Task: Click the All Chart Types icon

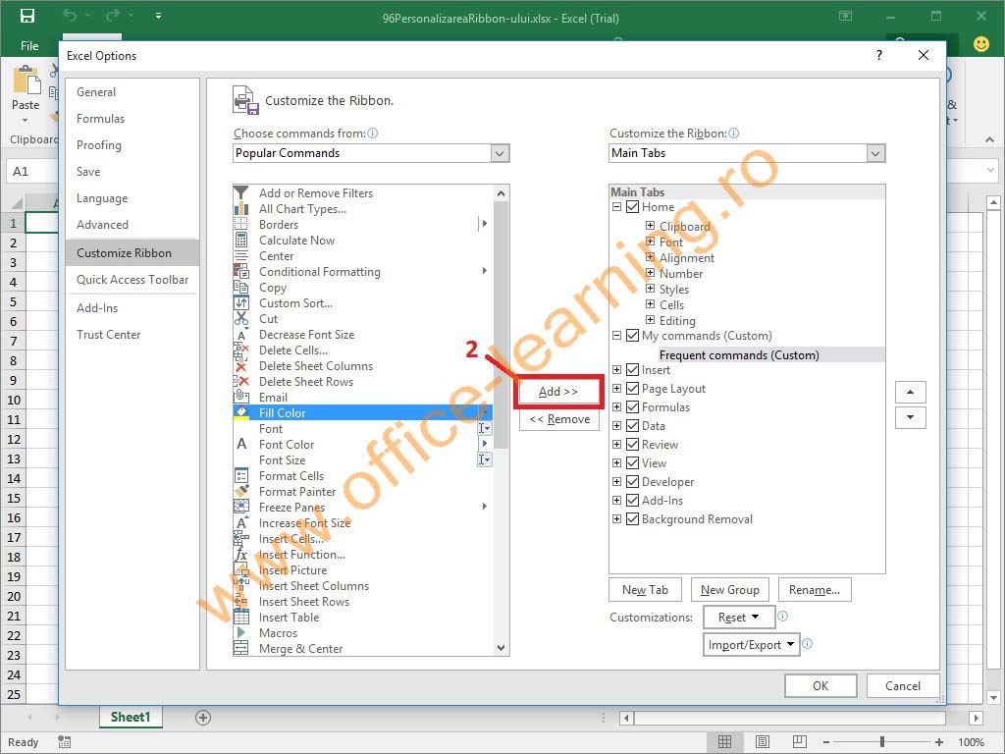Action: 241,209
